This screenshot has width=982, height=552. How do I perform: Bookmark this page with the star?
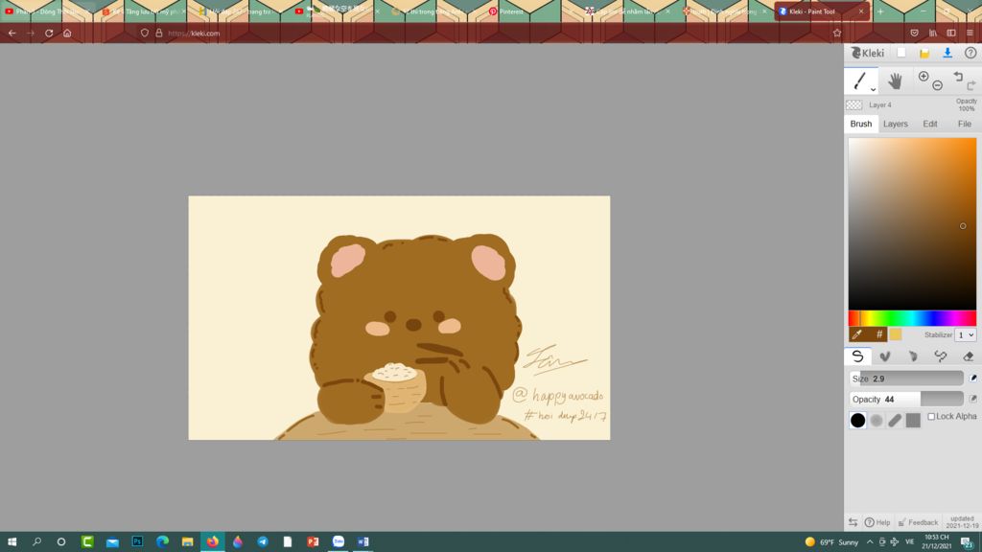(x=837, y=34)
